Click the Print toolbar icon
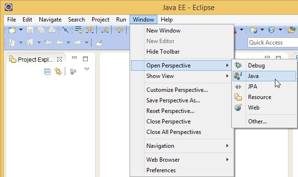Viewport: 298px width, 177px height. pos(52,30)
